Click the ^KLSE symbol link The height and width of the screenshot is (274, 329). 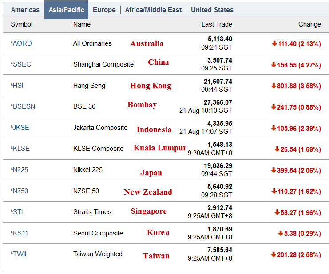click(20, 149)
